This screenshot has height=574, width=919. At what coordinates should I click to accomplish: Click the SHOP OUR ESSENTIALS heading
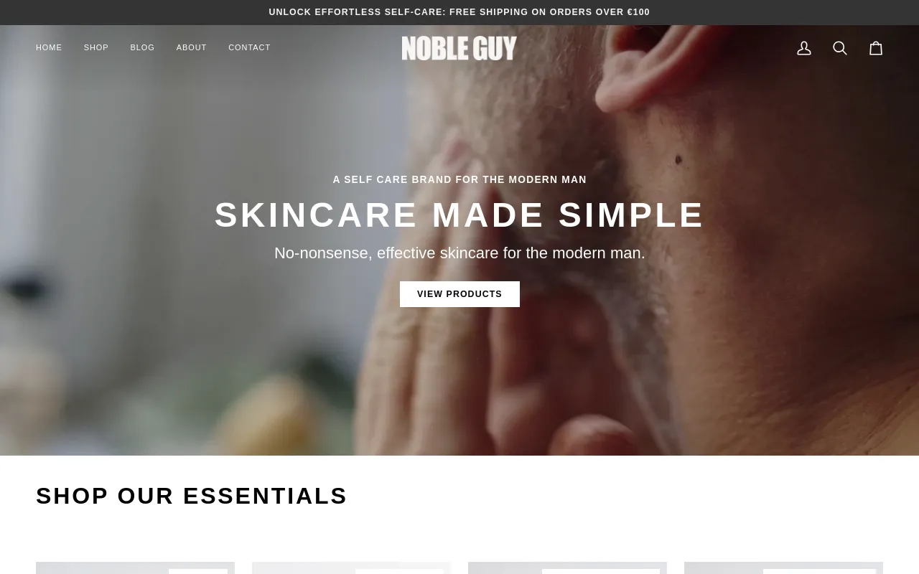point(192,496)
